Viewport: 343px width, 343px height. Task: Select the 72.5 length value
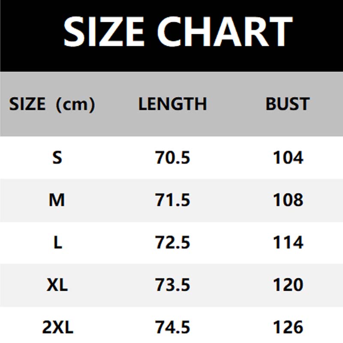tap(172, 243)
